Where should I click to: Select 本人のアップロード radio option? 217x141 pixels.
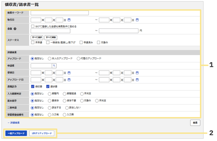coord(50,59)
